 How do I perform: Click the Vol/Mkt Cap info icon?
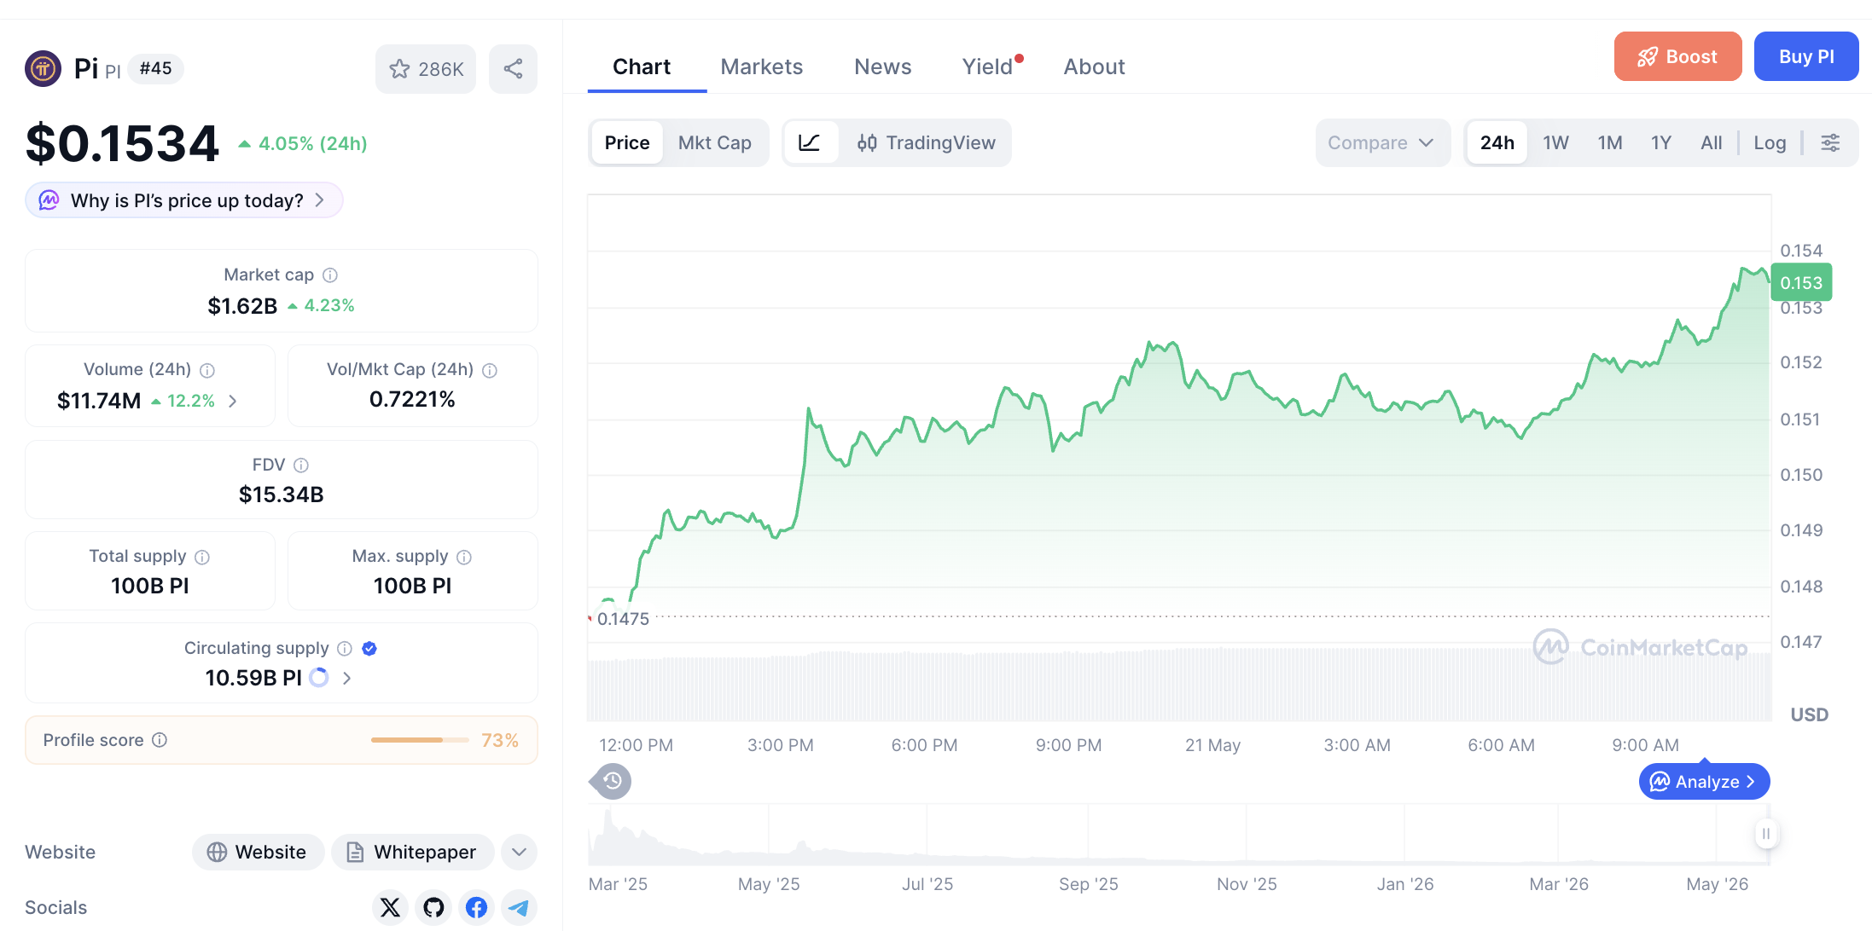pos(490,370)
